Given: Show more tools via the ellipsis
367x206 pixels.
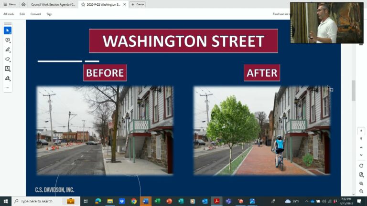Looking at the screenshot, I should [x=8, y=88].
